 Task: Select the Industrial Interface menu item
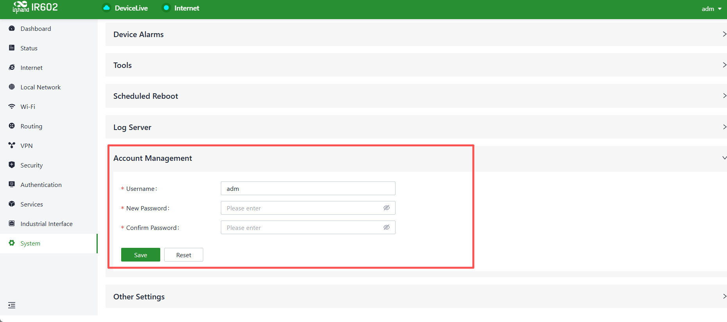(49, 224)
